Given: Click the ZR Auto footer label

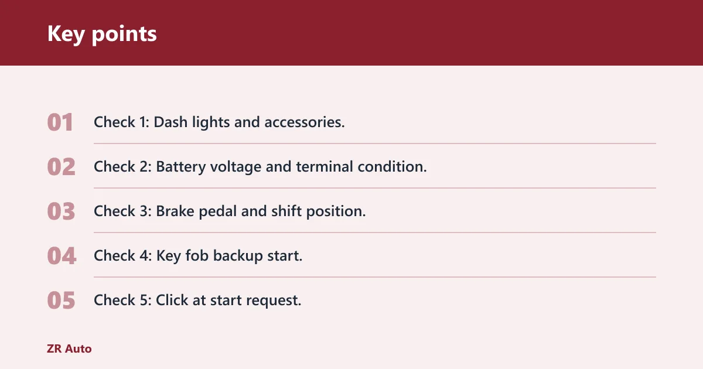Looking at the screenshot, I should [x=69, y=348].
